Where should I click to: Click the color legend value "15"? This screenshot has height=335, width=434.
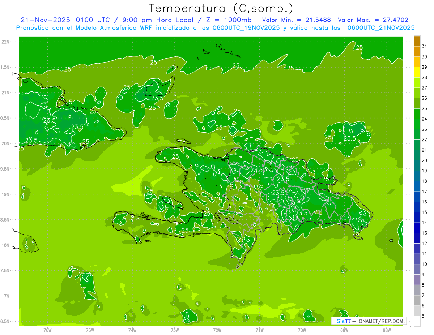pos(425,212)
